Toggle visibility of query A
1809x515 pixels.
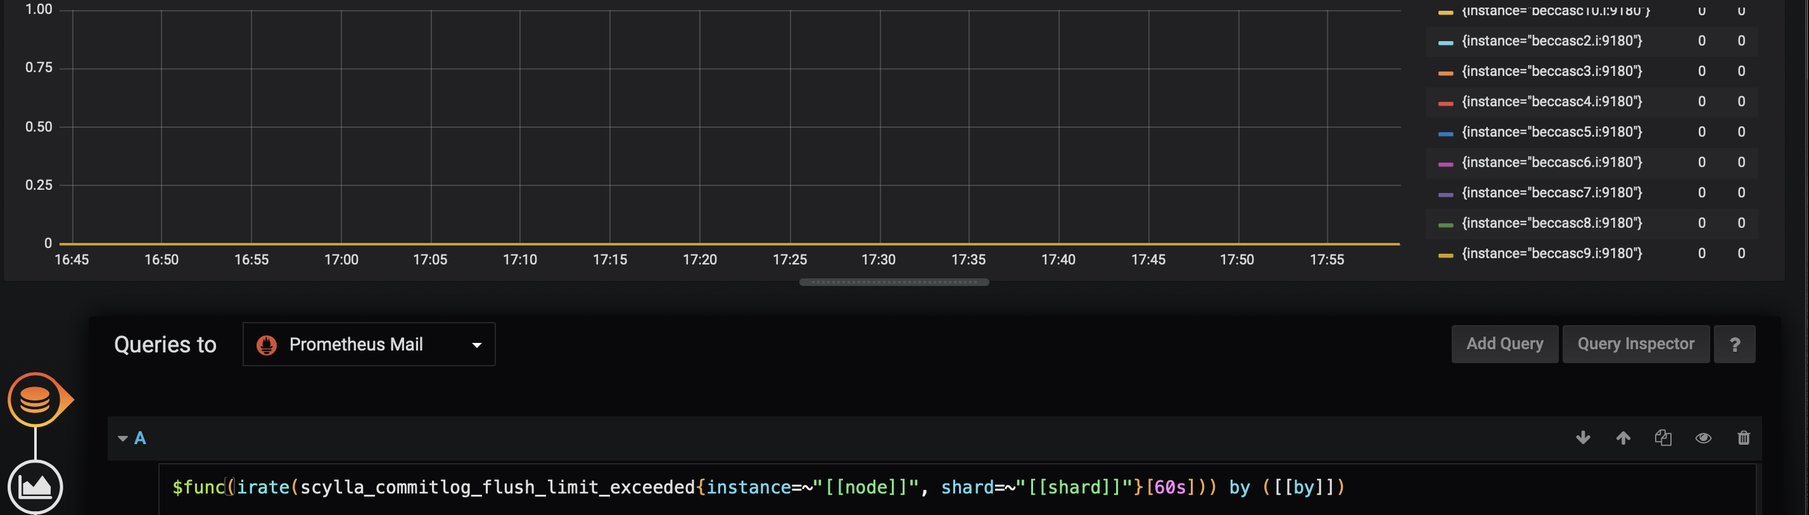(1703, 438)
